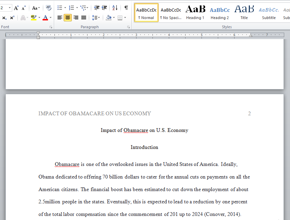Click the Introduction heading
This screenshot has height=220, width=290.
[144, 147]
